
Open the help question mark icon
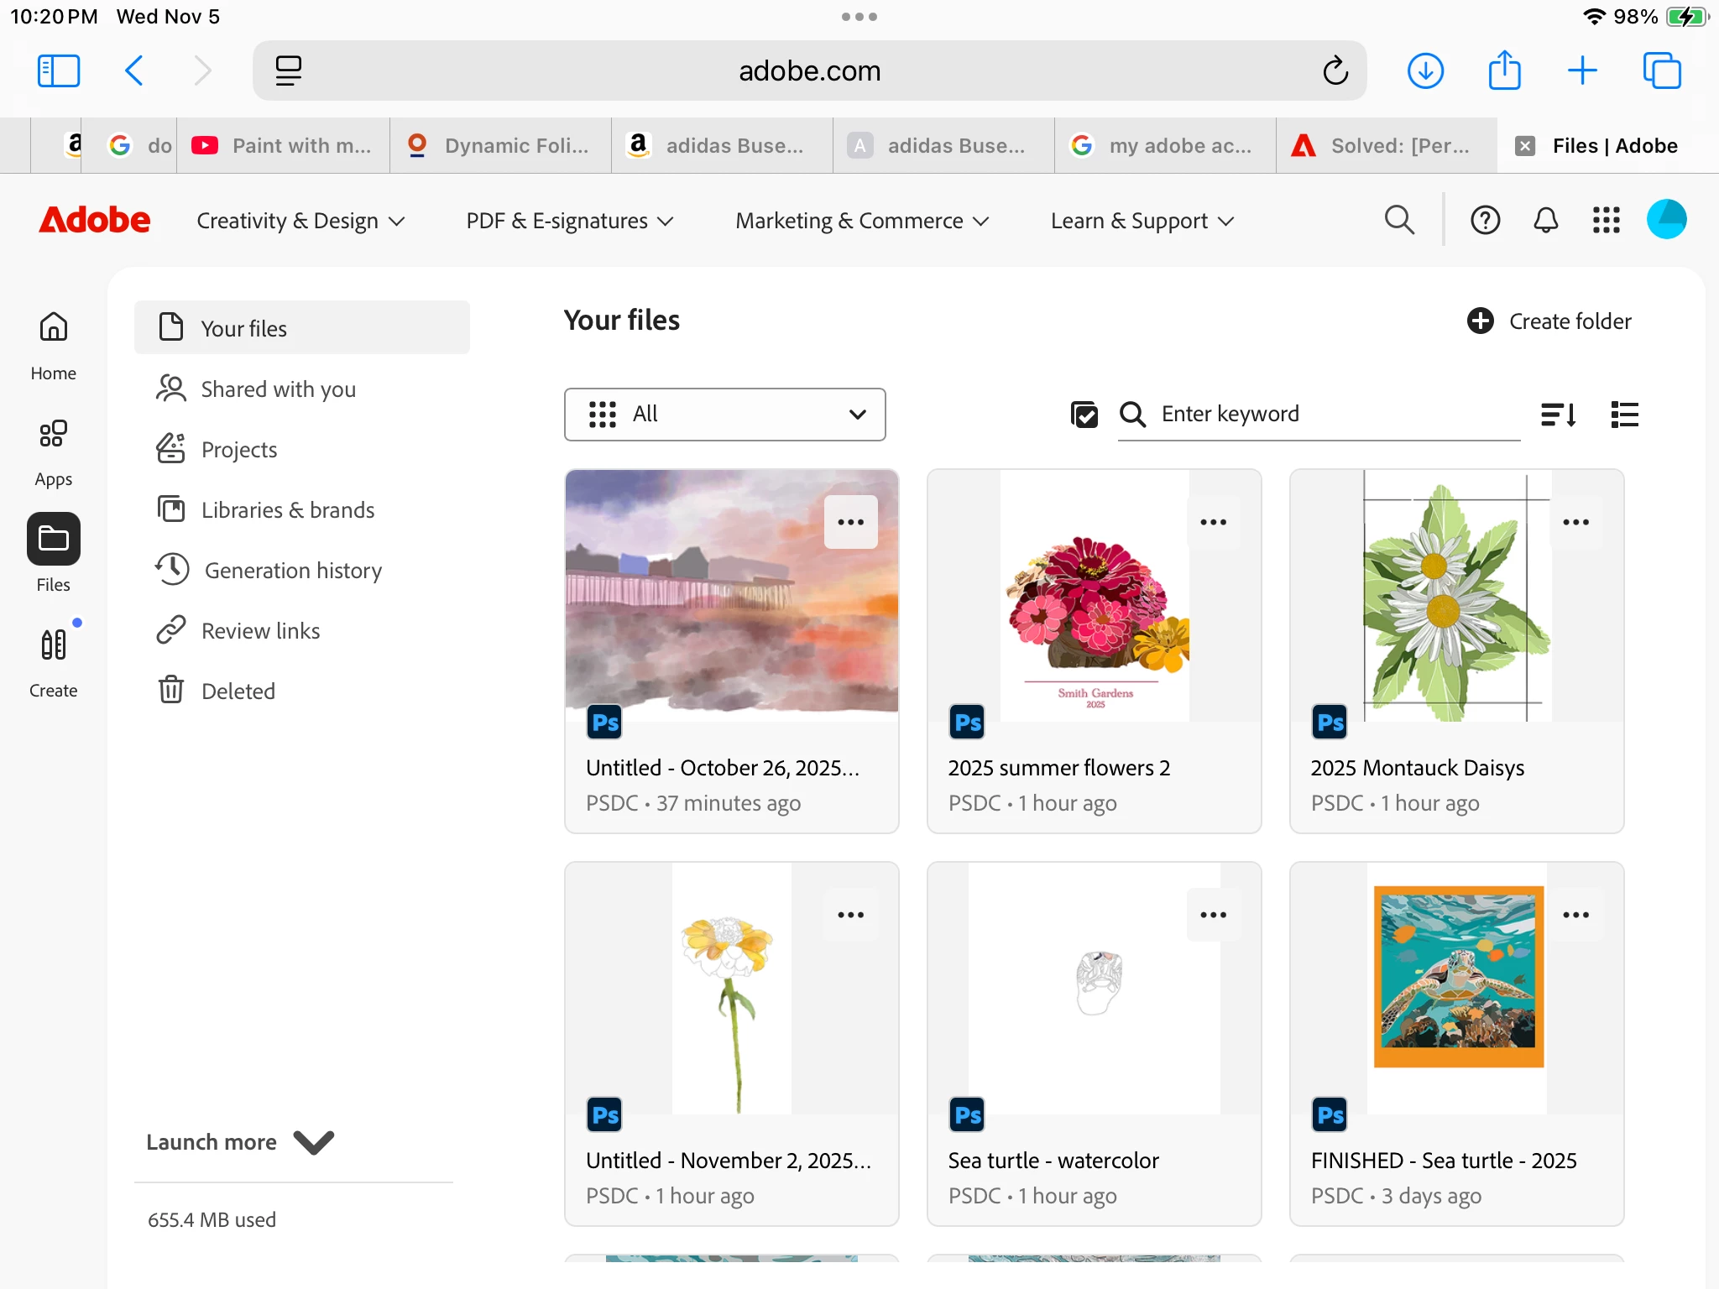point(1485,220)
